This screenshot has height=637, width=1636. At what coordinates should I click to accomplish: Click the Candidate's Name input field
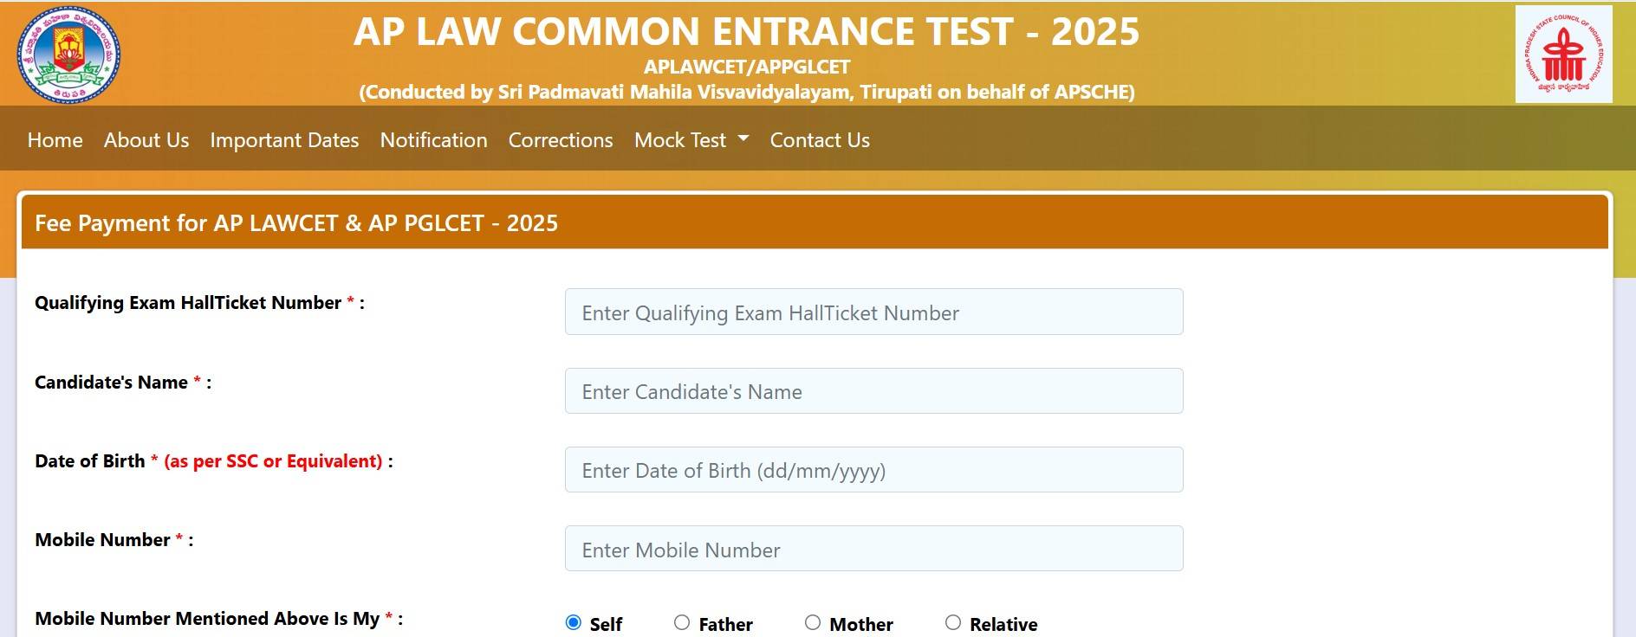tap(873, 391)
